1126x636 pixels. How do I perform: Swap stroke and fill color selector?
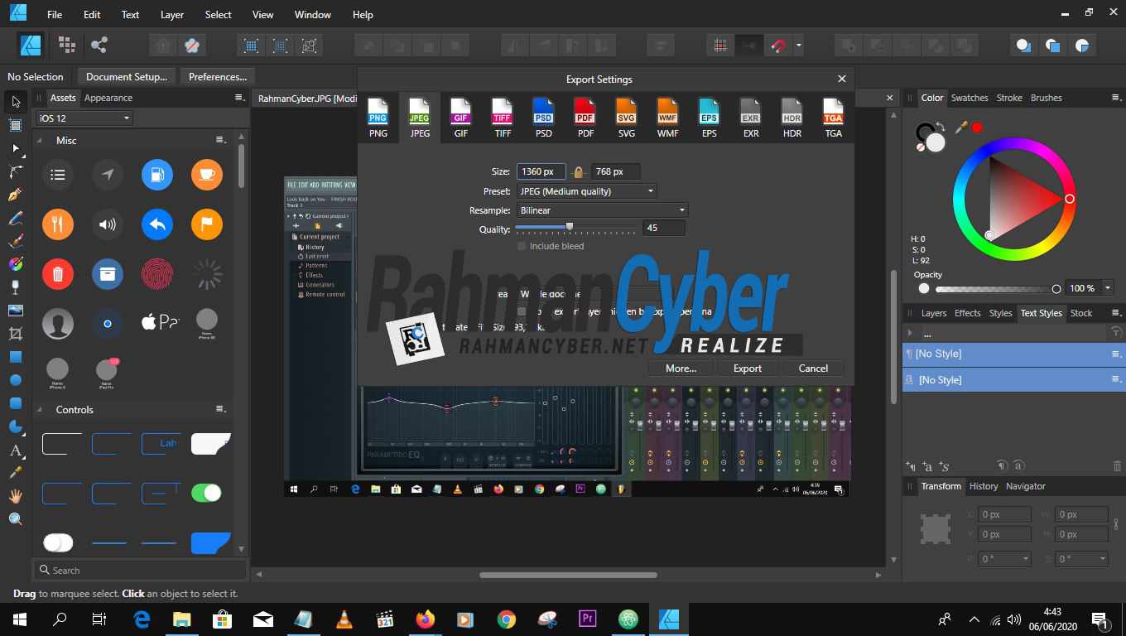click(x=941, y=128)
